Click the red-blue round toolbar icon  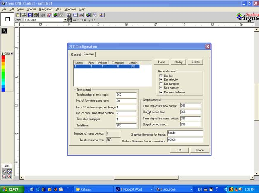point(49,15)
